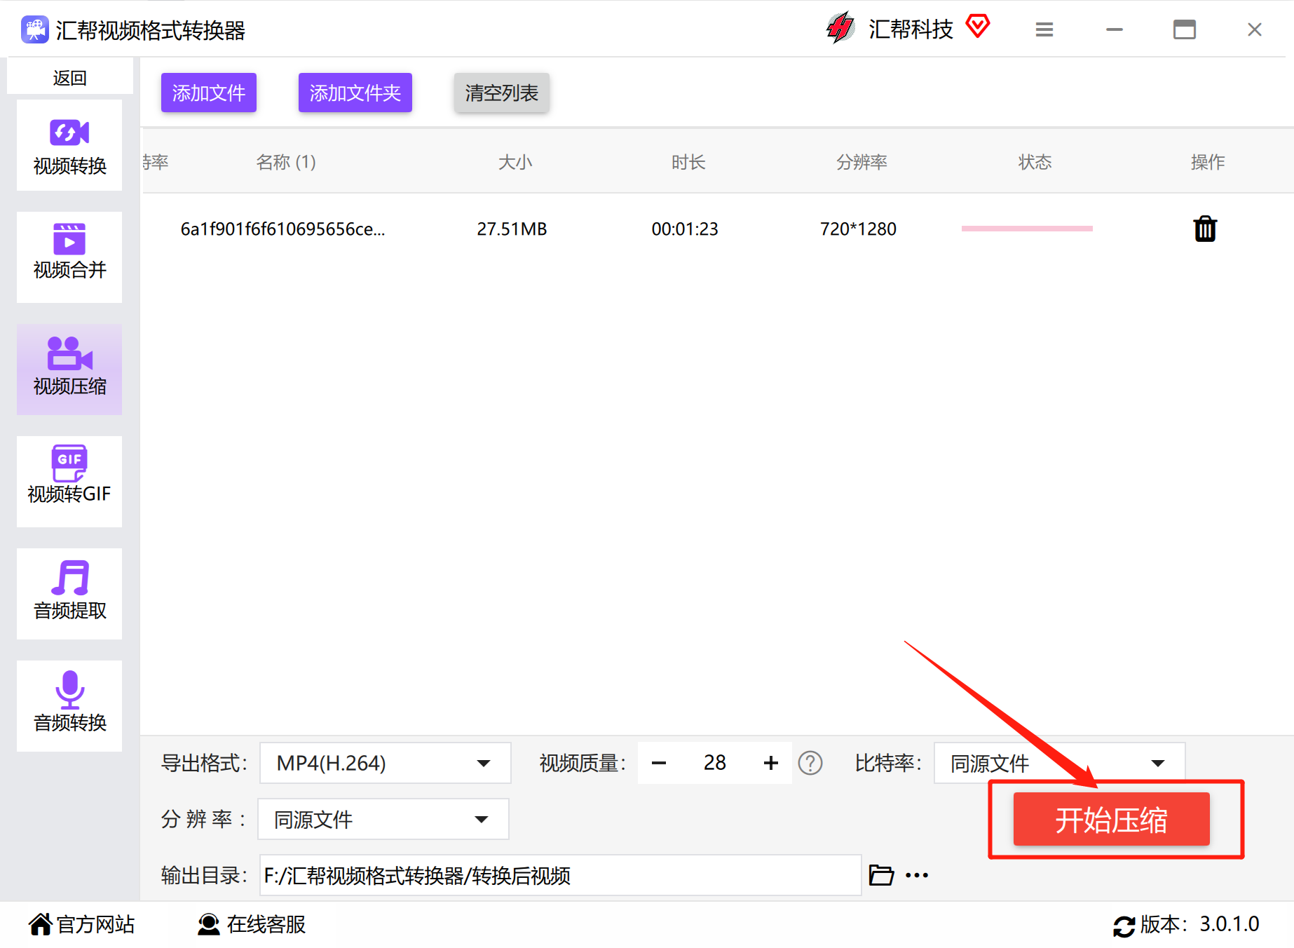
Task: Open the 视频转GIF module
Action: (69, 482)
